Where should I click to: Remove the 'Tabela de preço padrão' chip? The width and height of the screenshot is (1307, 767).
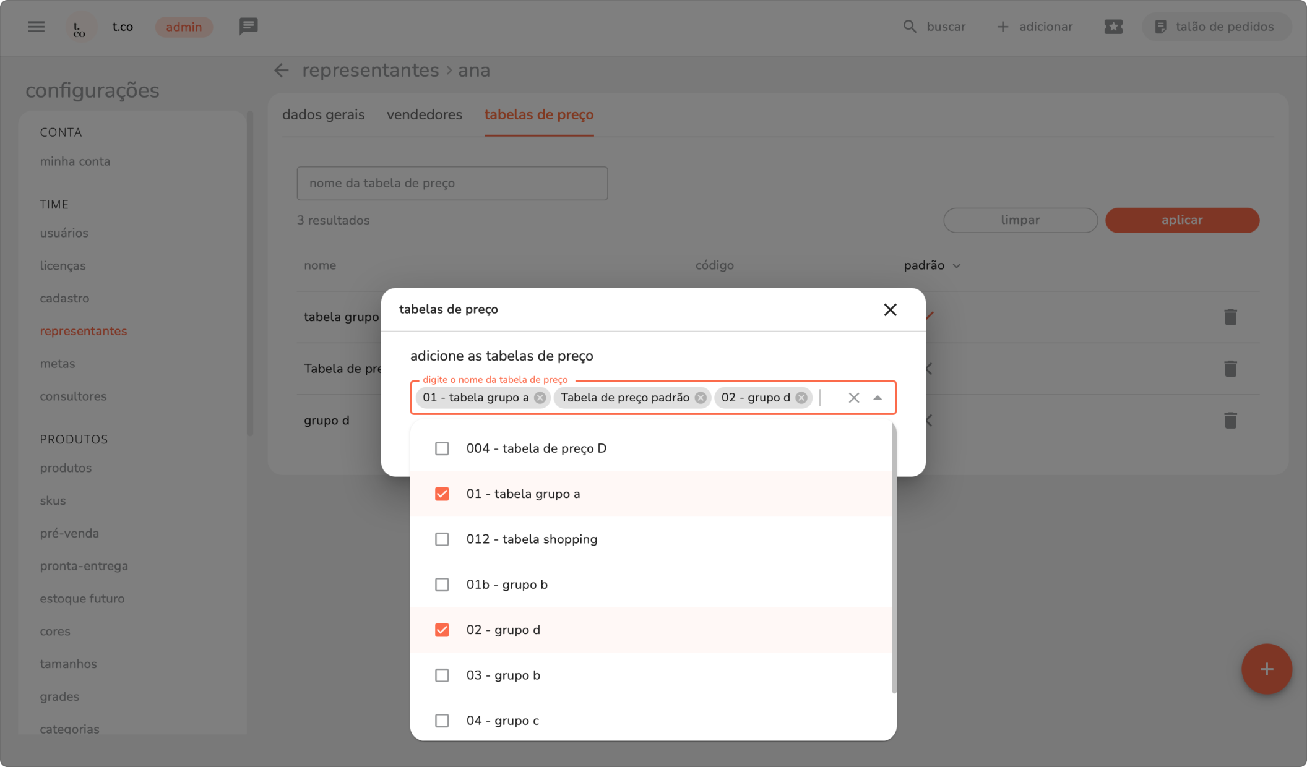[700, 398]
